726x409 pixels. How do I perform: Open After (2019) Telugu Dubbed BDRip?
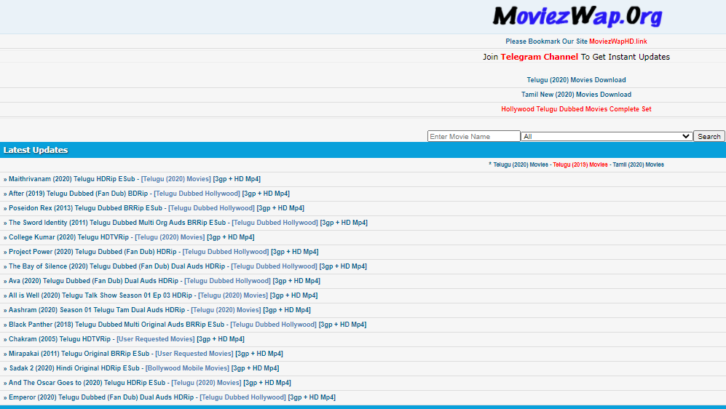pyautogui.click(x=78, y=194)
